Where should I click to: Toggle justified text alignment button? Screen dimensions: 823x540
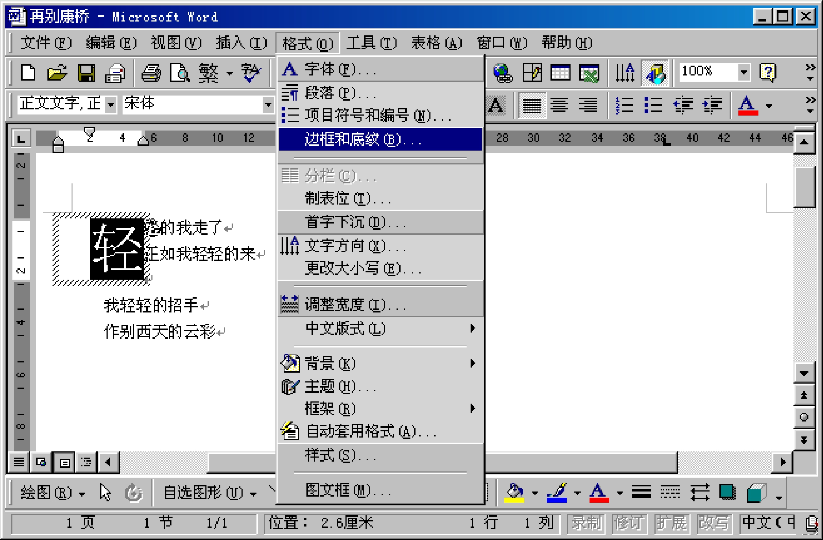tap(532, 105)
